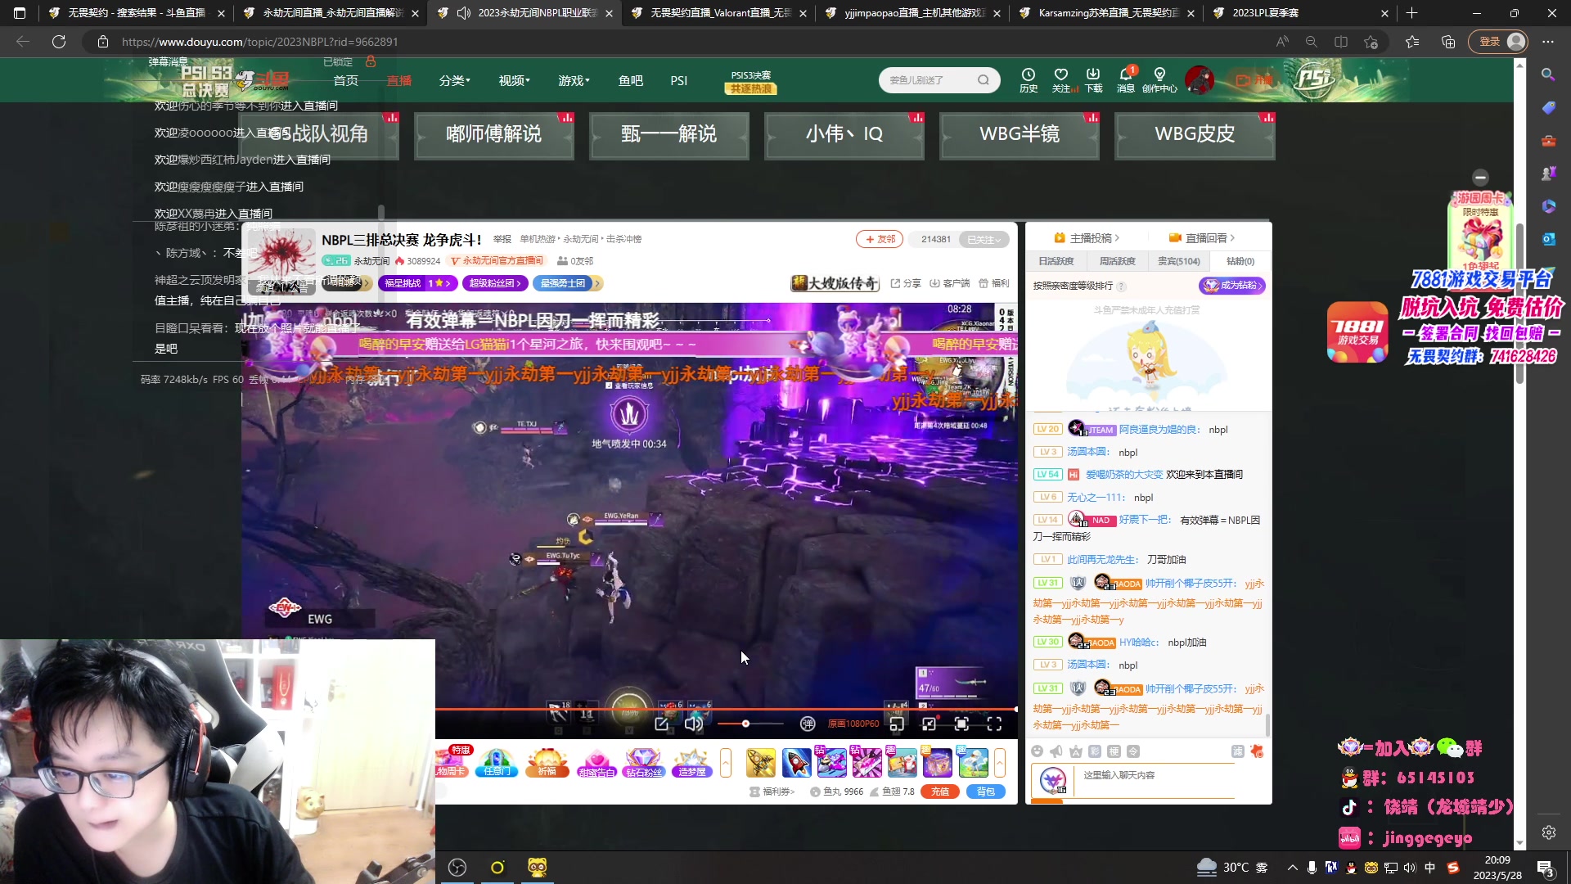Mute the player volume speaker icon
The height and width of the screenshot is (884, 1571).
(694, 724)
